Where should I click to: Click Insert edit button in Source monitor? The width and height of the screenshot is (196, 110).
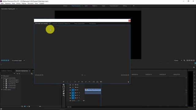click(x=94, y=82)
